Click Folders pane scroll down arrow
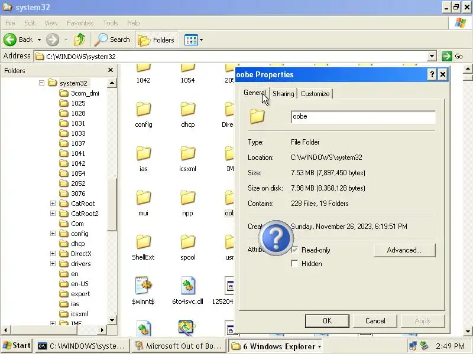473x354 pixels. pos(112,320)
